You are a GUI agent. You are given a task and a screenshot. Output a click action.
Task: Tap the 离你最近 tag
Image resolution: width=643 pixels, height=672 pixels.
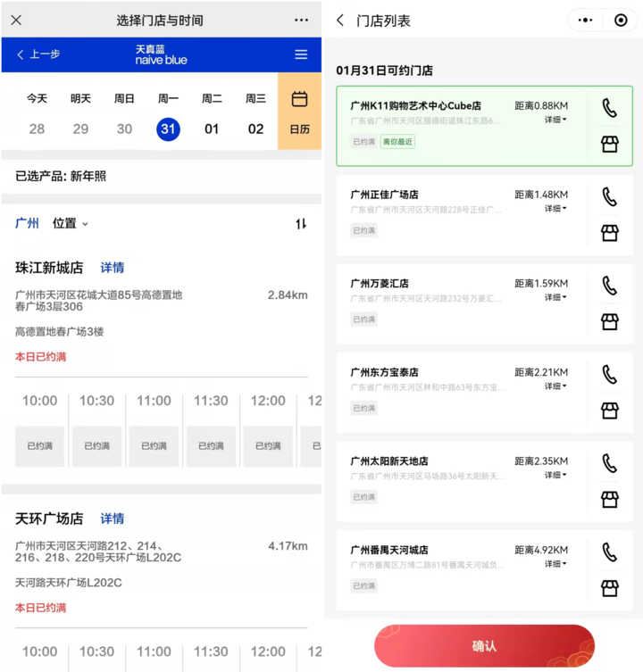tap(397, 142)
